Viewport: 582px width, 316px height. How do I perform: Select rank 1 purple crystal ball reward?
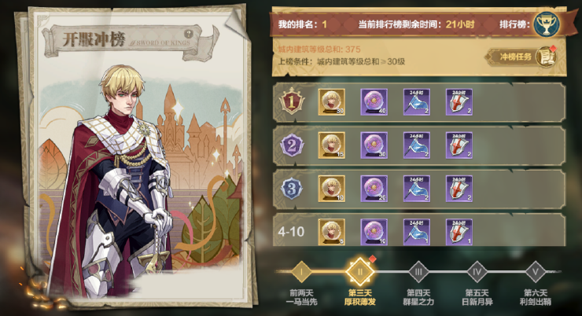click(x=374, y=101)
